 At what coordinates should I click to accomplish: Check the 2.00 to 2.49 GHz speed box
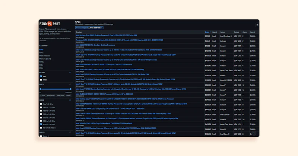[x=41, y=114]
